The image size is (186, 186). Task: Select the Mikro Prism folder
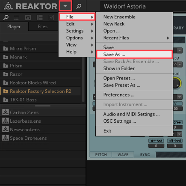(41, 49)
